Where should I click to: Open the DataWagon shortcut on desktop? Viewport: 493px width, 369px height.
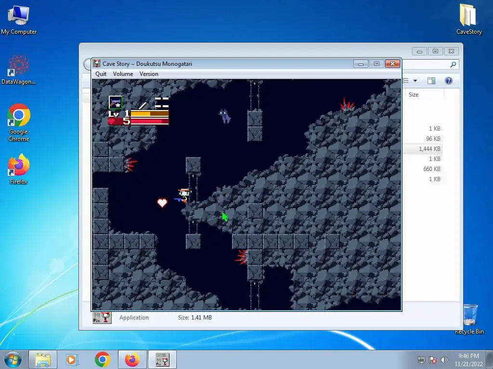pos(19,70)
